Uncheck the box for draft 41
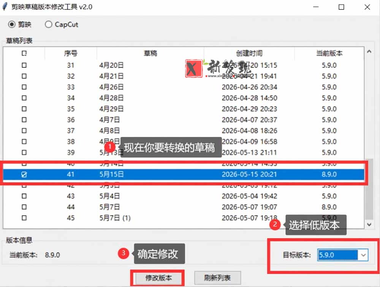This screenshot has height=287, width=380. click(x=24, y=174)
